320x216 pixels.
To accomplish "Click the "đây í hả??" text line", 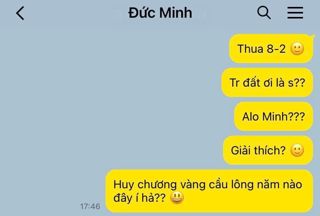I will pos(140,198).
